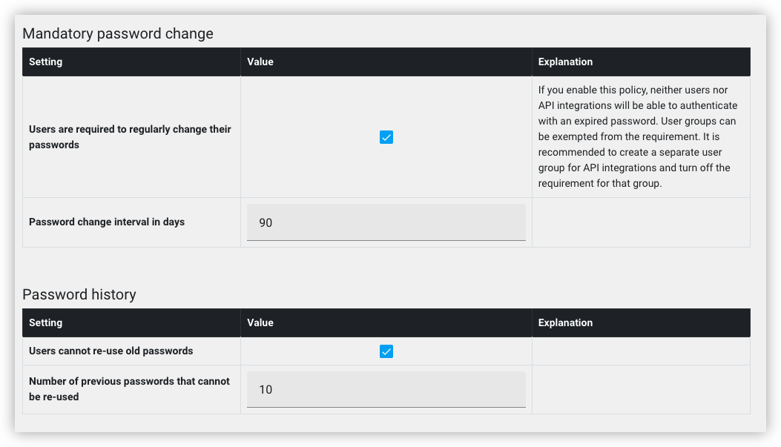The width and height of the screenshot is (781, 447).
Task: Select the Password history section heading
Action: tap(79, 294)
